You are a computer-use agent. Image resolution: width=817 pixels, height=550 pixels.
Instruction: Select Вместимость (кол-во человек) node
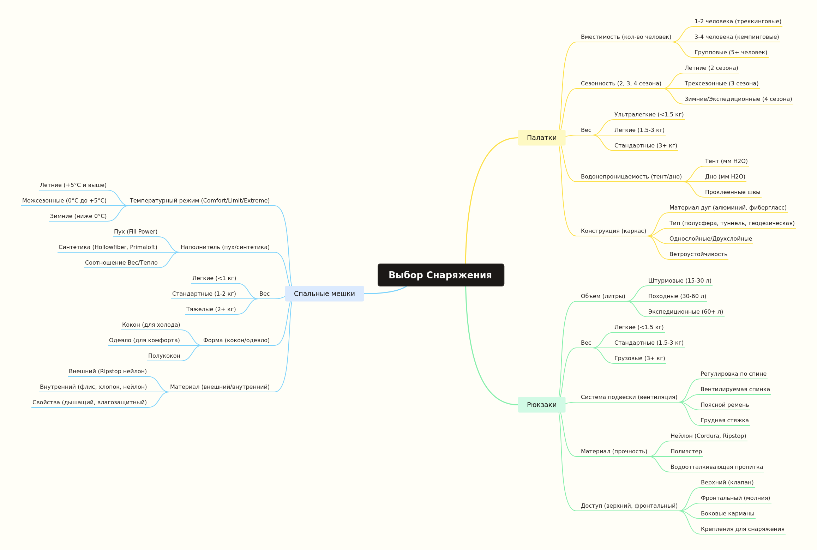626,37
